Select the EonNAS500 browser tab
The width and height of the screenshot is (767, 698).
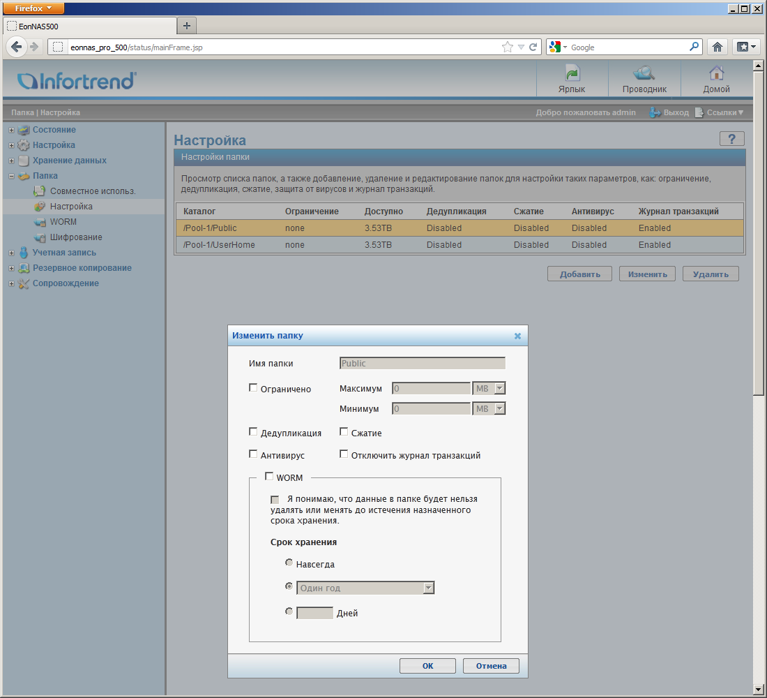90,26
